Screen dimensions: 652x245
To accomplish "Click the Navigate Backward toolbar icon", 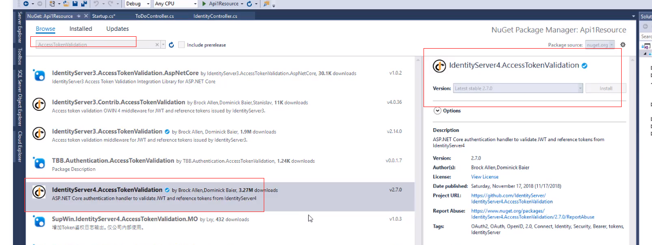I will coord(26,4).
